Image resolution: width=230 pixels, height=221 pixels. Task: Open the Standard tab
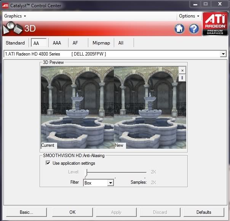(15, 43)
